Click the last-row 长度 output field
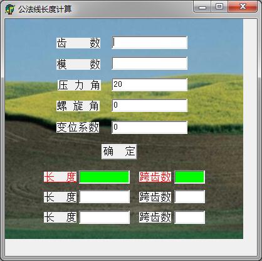The image size is (262, 261). pos(104,217)
